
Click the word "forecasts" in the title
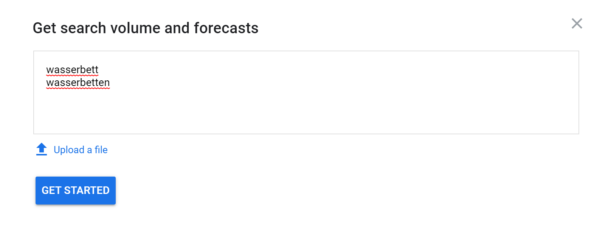click(226, 28)
